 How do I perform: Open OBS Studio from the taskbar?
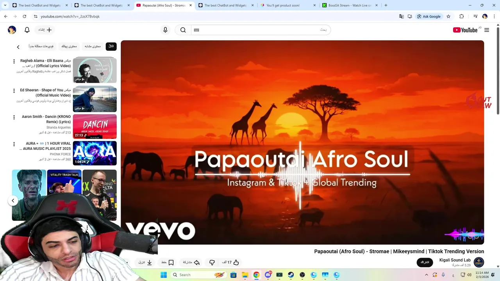(302, 275)
